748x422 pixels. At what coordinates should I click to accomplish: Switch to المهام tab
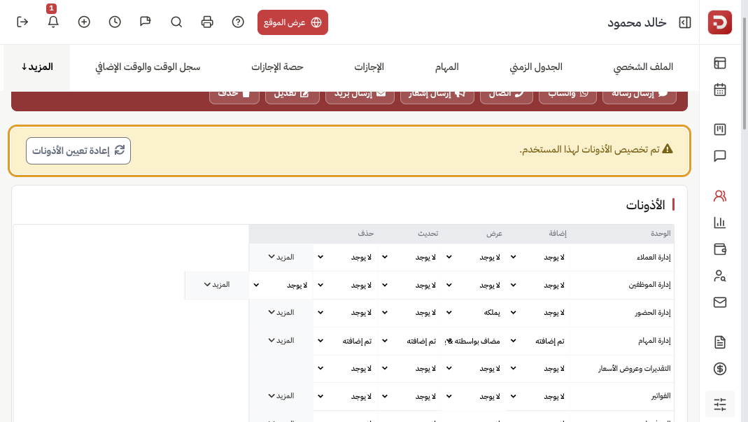click(x=446, y=66)
